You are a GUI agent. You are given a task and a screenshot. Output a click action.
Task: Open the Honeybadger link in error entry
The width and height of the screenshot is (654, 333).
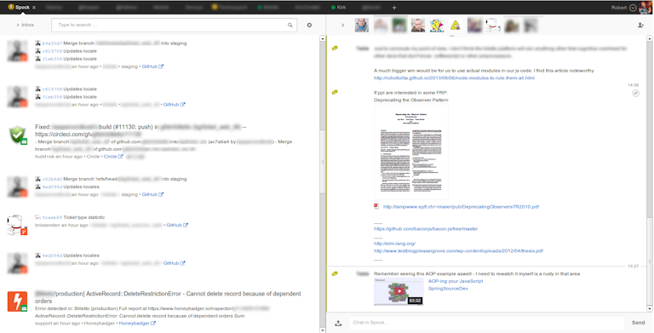point(137,323)
